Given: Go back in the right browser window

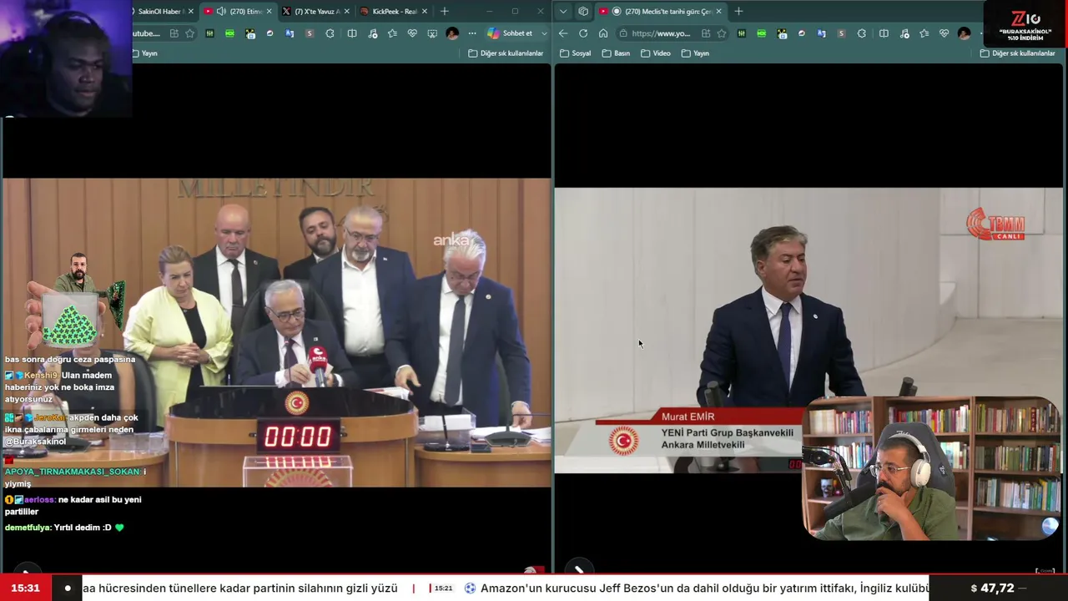Looking at the screenshot, I should coord(563,33).
